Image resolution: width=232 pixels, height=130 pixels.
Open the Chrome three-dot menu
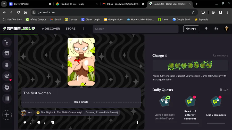point(228,12)
